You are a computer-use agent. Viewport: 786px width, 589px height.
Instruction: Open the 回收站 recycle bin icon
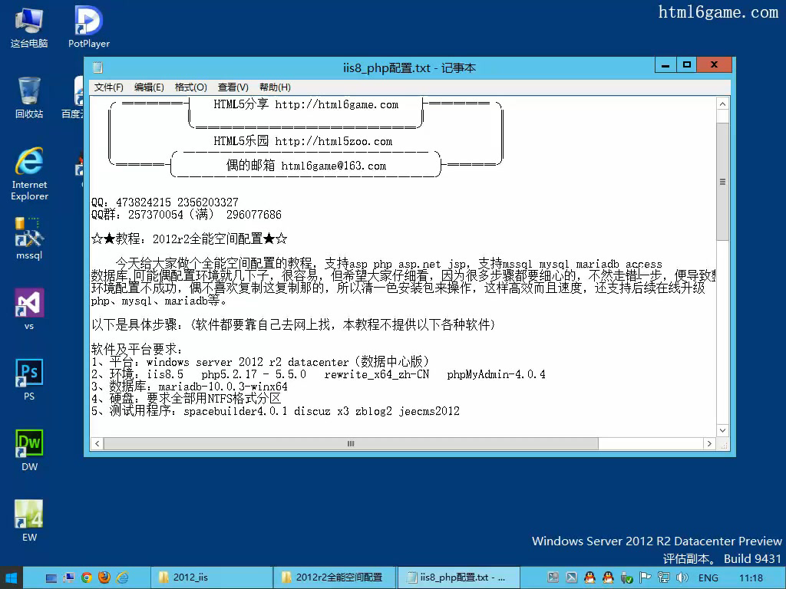point(29,97)
